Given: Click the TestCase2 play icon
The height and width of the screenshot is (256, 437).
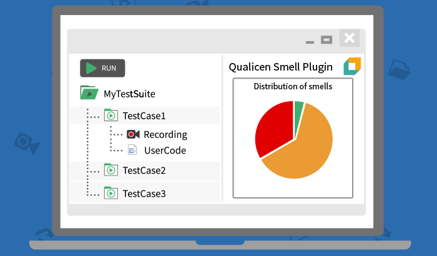Looking at the screenshot, I should click(111, 170).
